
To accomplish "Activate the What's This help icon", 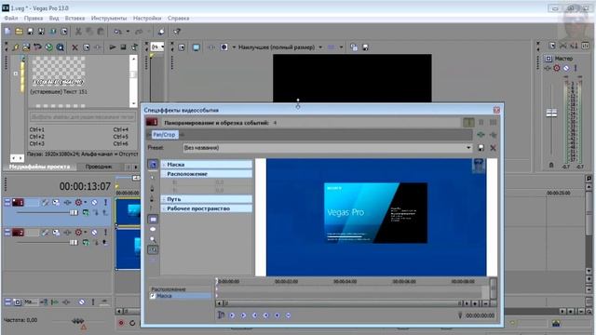I will click(176, 32).
